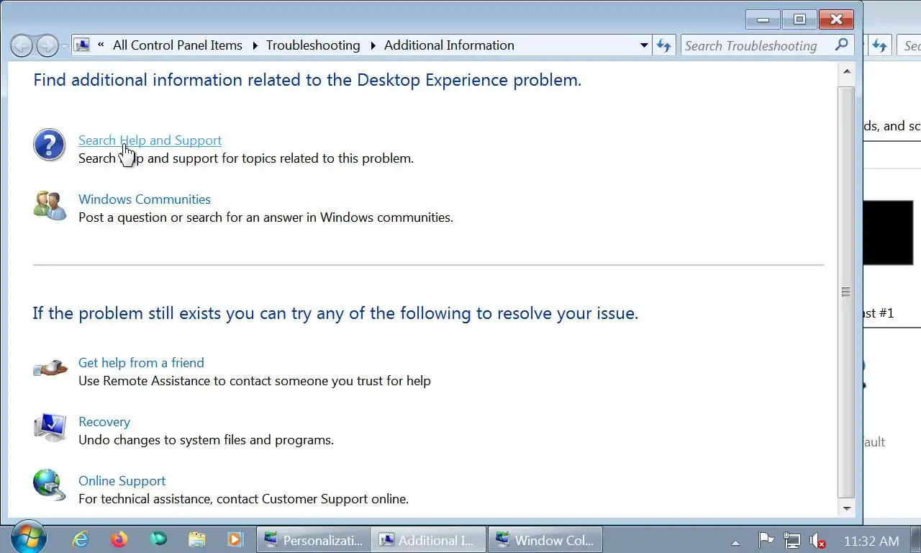This screenshot has height=553, width=921.
Task: Switch to Additional Information taskbar button
Action: (x=430, y=540)
